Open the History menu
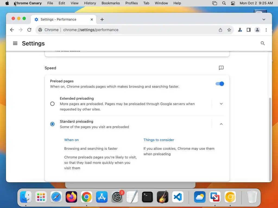The image size is (278, 208). 90,3
